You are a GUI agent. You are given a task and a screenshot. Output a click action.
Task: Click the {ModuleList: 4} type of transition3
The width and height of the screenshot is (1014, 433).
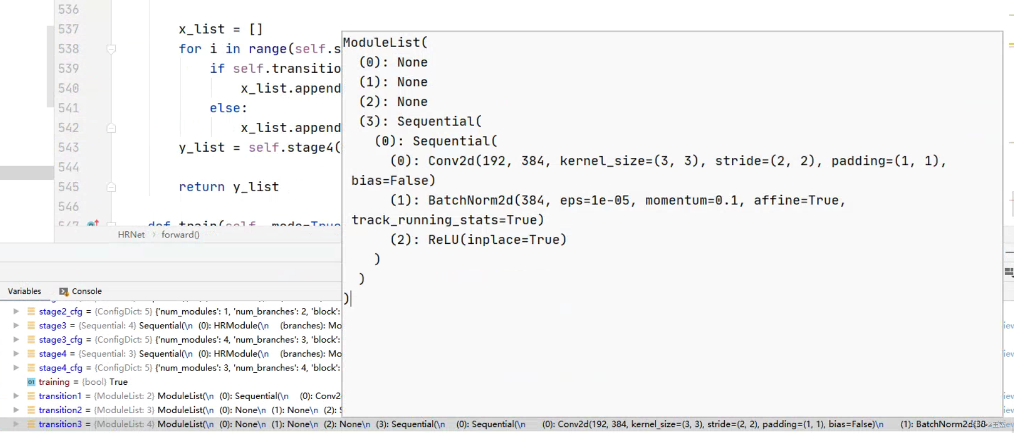tap(125, 424)
